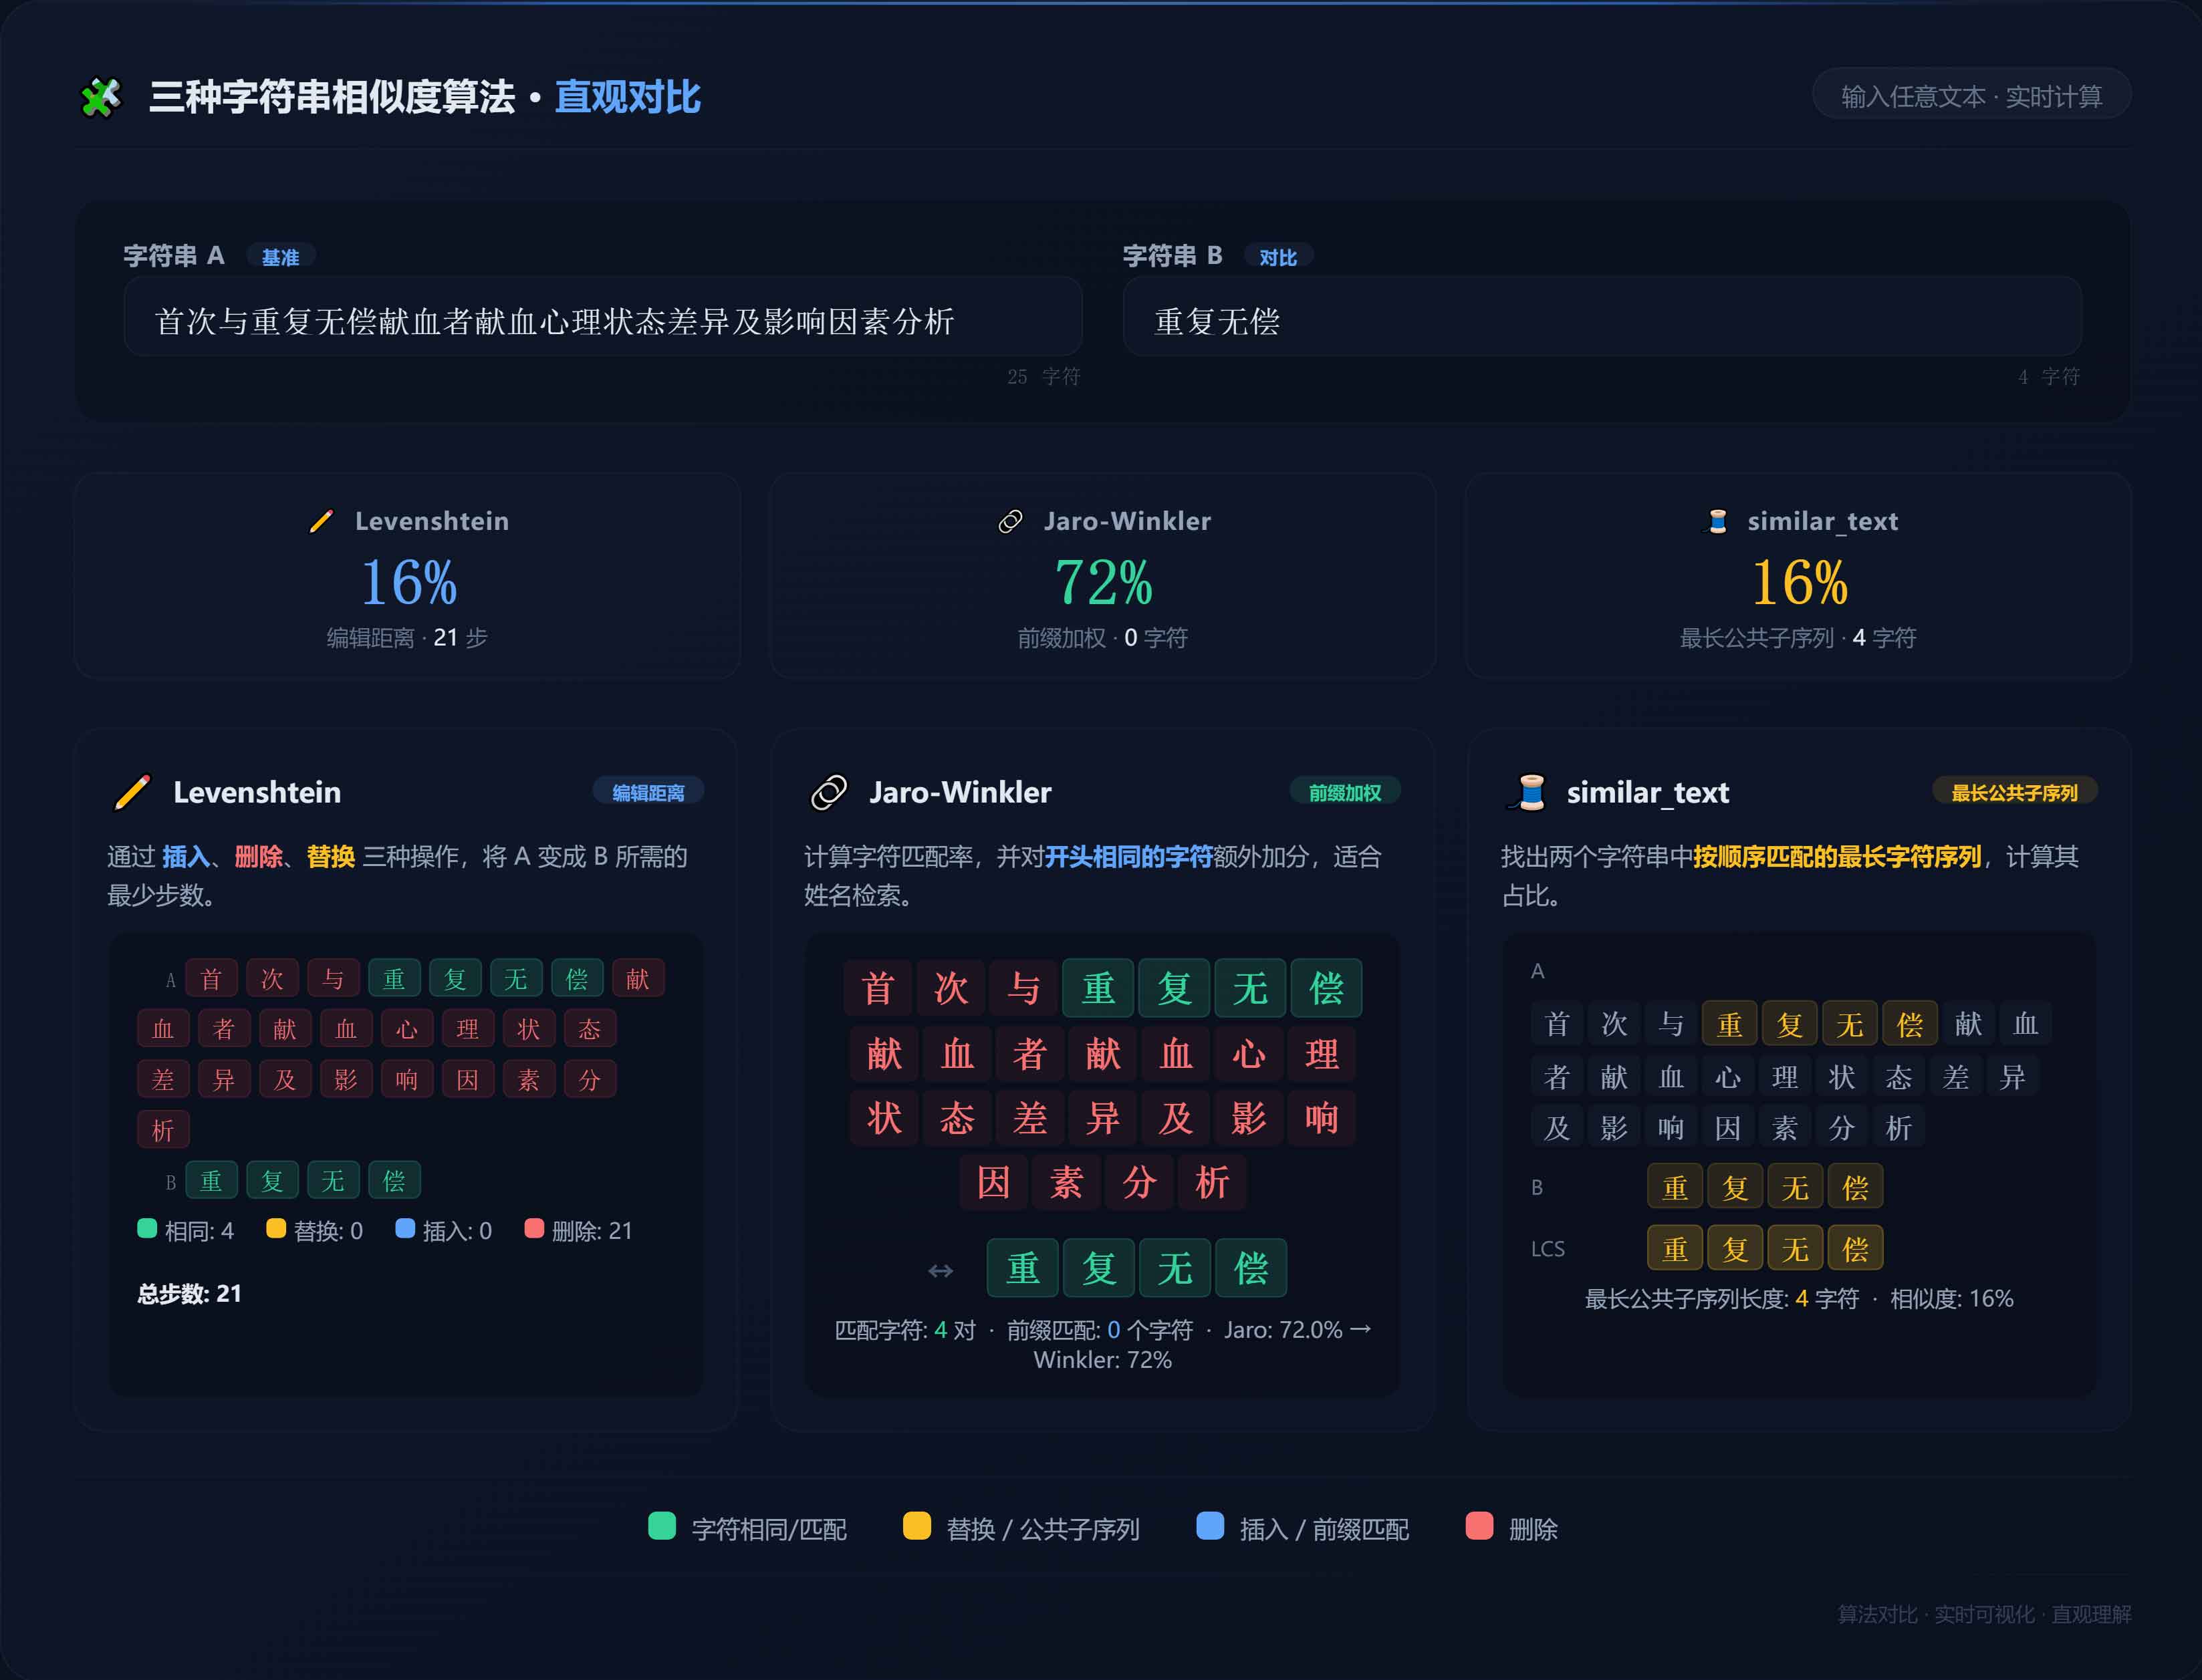This screenshot has height=1680, width=2202.
Task: Click the yellow 替换: 0 swatch in Levenshtein panel
Action: tap(276, 1228)
